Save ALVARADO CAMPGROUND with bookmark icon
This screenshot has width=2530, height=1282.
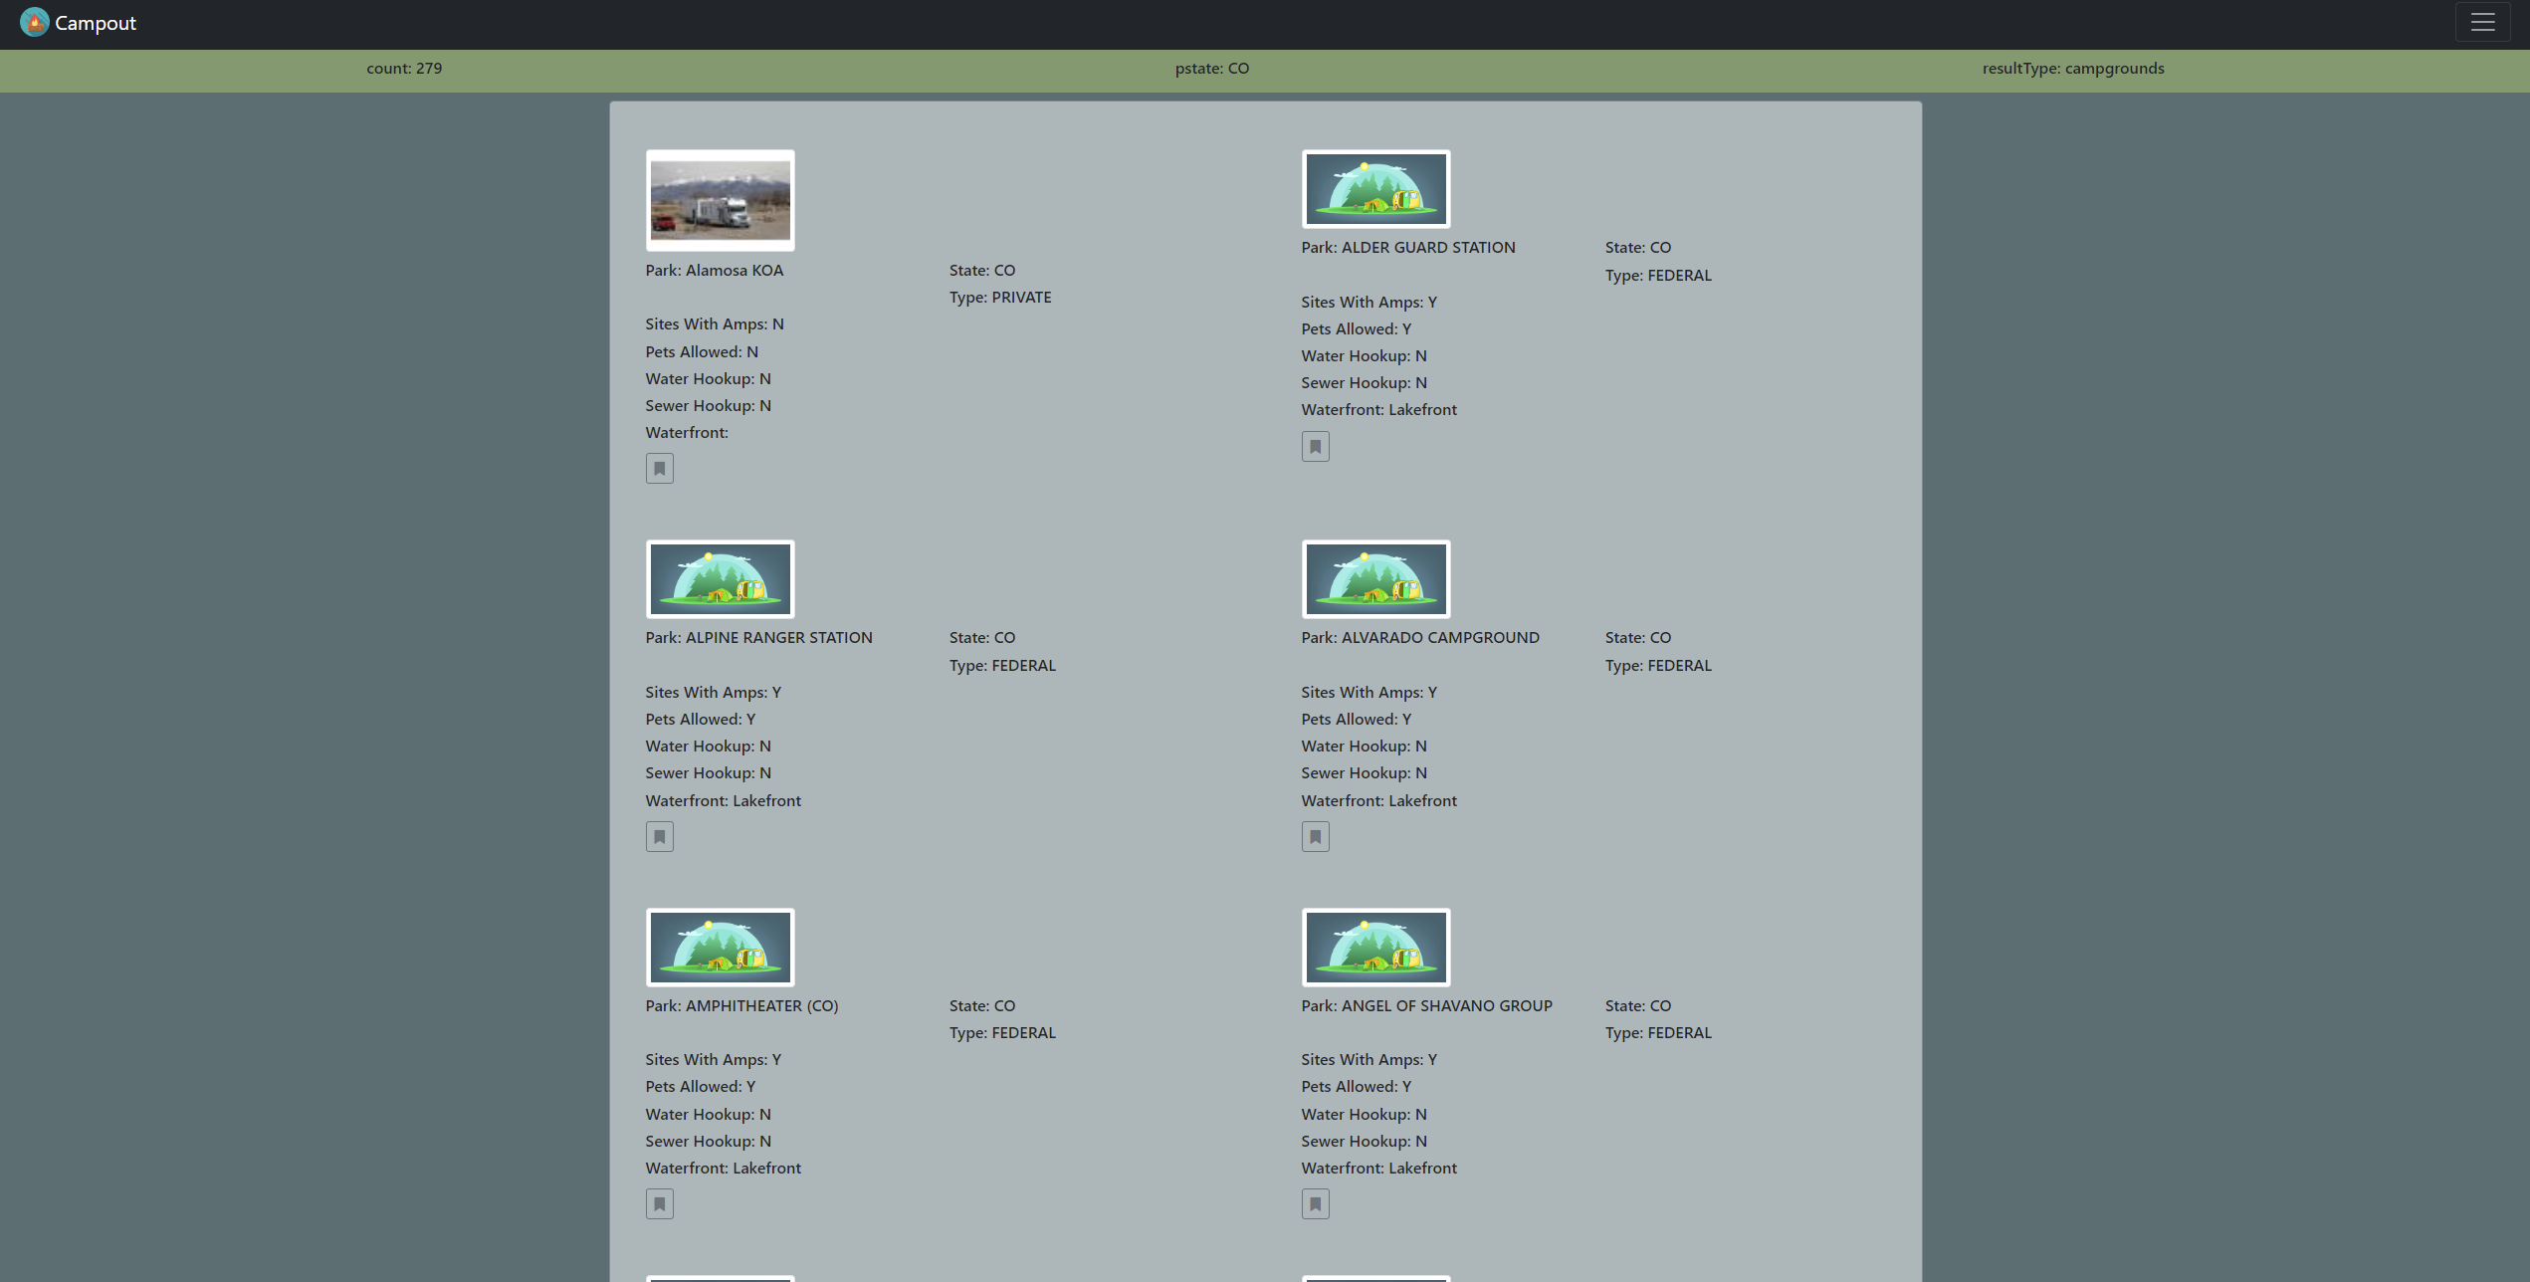(1315, 837)
